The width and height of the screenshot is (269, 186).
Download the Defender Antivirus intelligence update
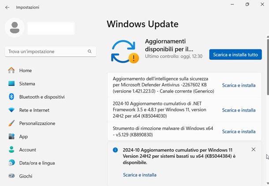click(239, 85)
